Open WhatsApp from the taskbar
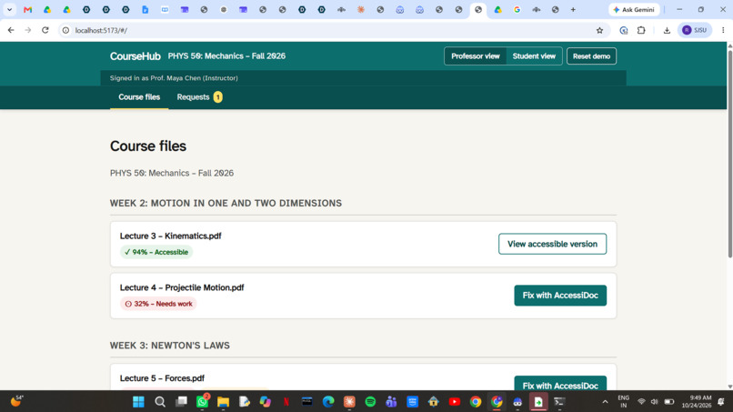This screenshot has height=412, width=733. click(x=203, y=402)
